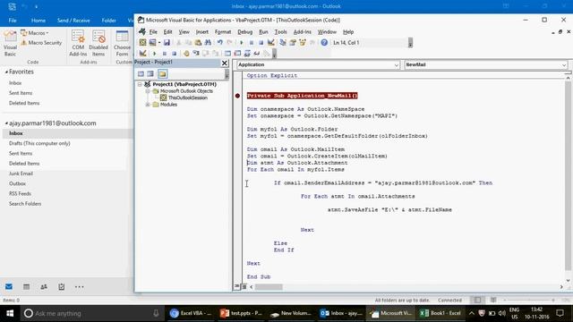
Task: Click COM Add-Ins in the Outlook ribbon
Action: [78, 44]
